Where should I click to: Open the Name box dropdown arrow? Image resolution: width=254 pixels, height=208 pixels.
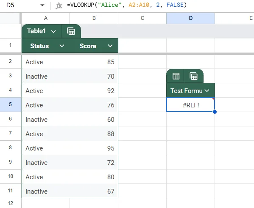point(42,5)
